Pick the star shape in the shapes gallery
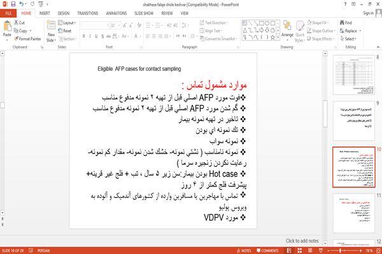 (273, 38)
